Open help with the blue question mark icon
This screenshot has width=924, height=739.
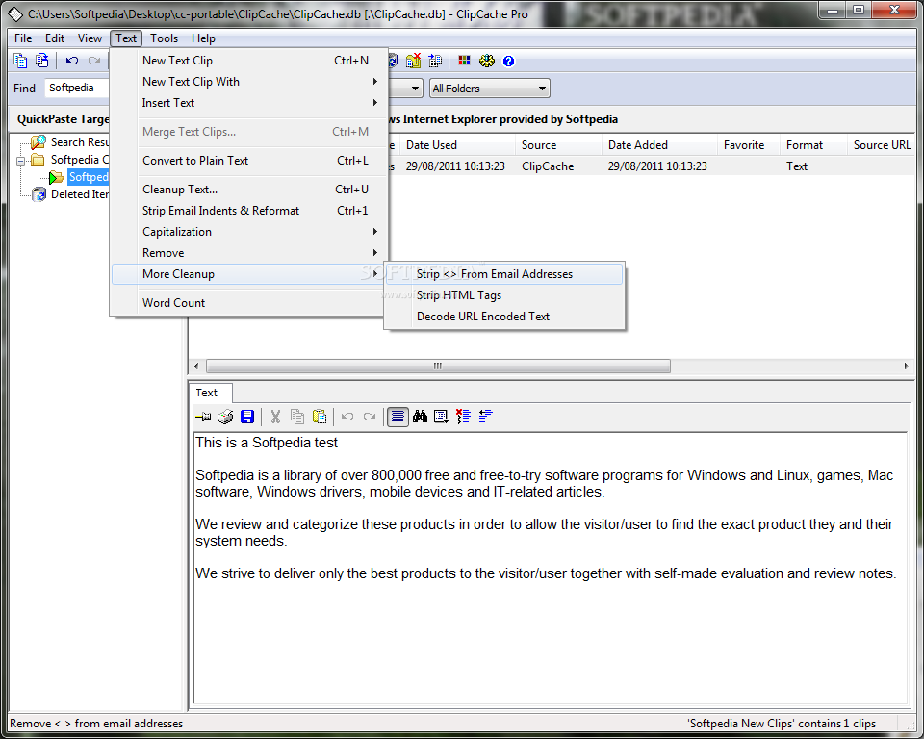508,61
